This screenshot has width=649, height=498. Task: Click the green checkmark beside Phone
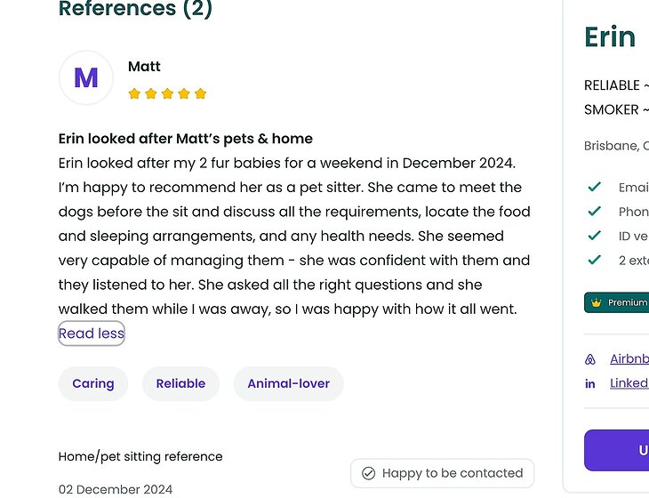[595, 212]
